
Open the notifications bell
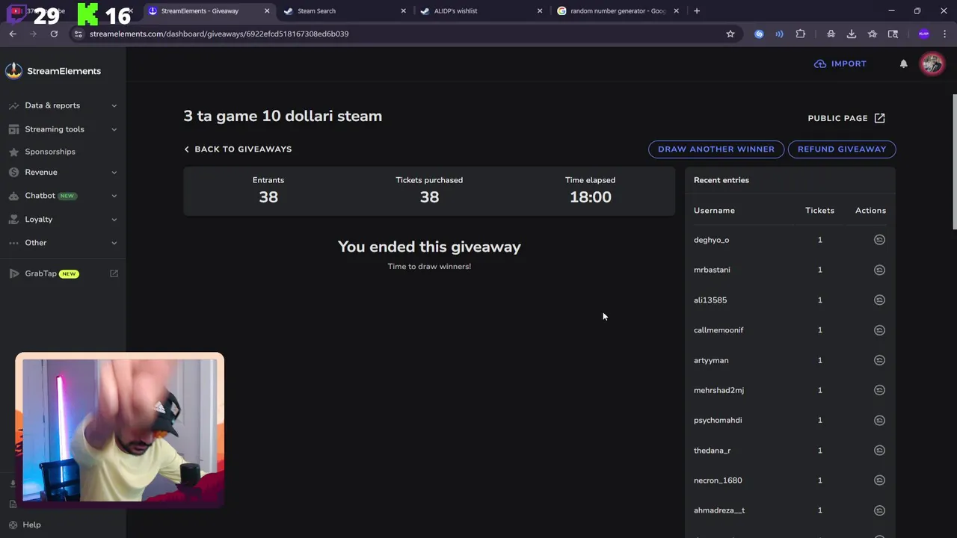point(903,64)
